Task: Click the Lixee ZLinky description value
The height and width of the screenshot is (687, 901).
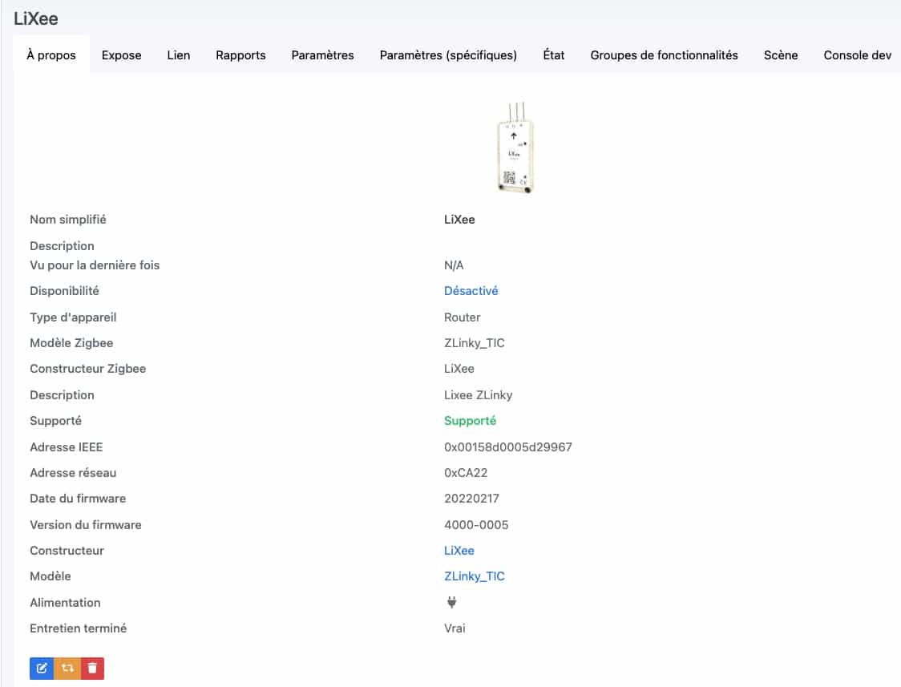Action: [478, 394]
